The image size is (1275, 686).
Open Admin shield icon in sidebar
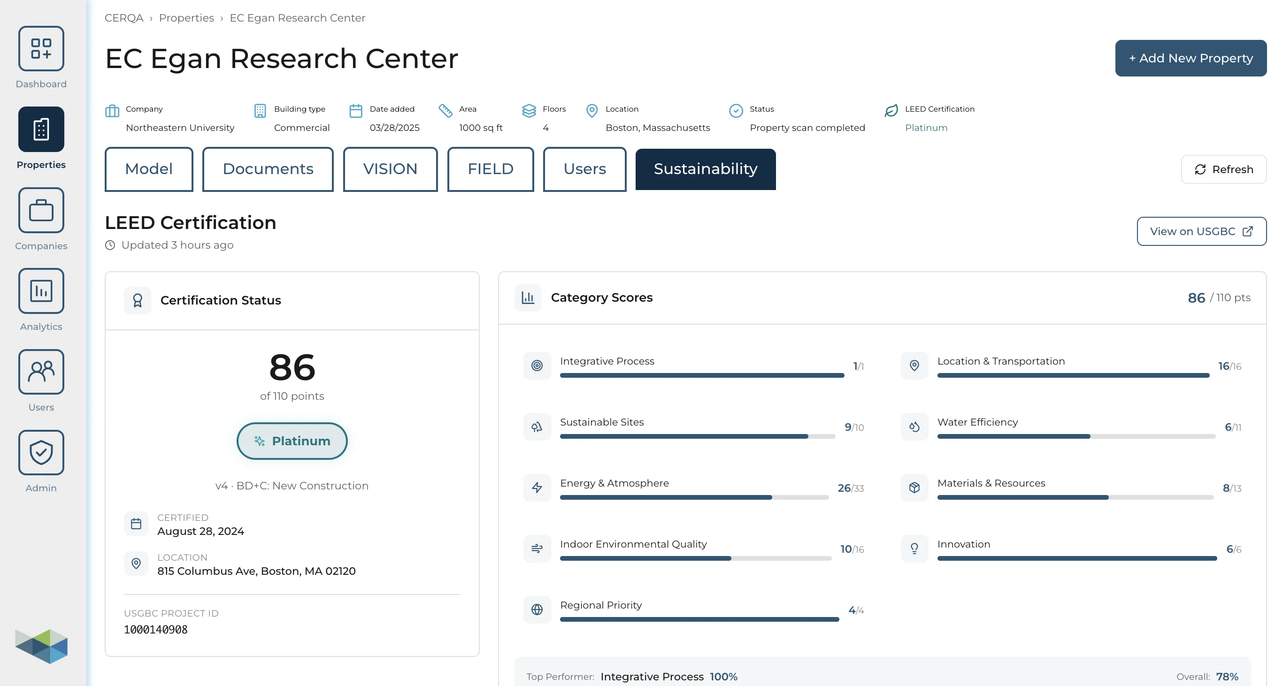click(x=41, y=452)
